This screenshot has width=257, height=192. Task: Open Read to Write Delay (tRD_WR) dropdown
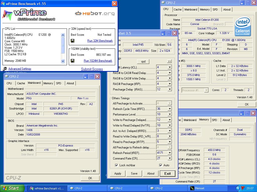click(x=170, y=136)
